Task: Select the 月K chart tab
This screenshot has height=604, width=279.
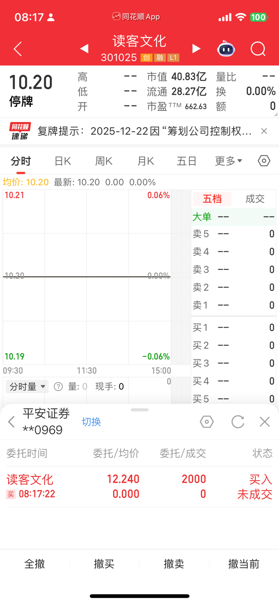Action: 146,161
